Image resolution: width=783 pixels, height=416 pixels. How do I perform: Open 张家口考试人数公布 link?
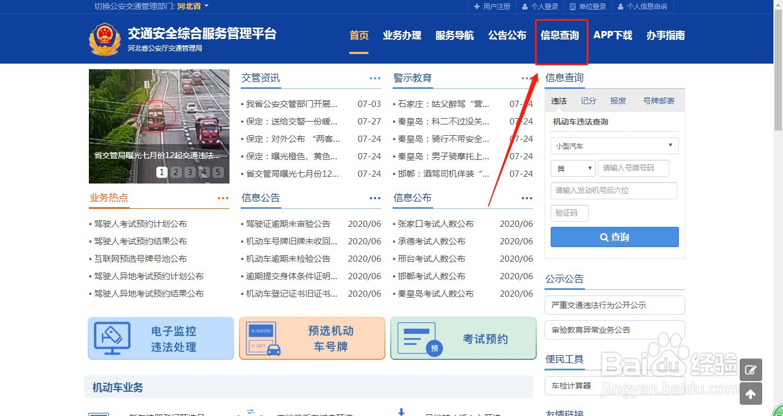tap(436, 224)
